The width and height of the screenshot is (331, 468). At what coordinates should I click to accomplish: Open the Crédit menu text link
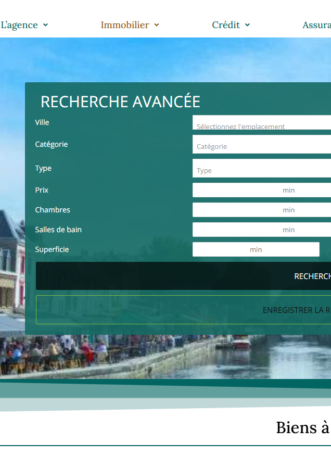coord(226,25)
